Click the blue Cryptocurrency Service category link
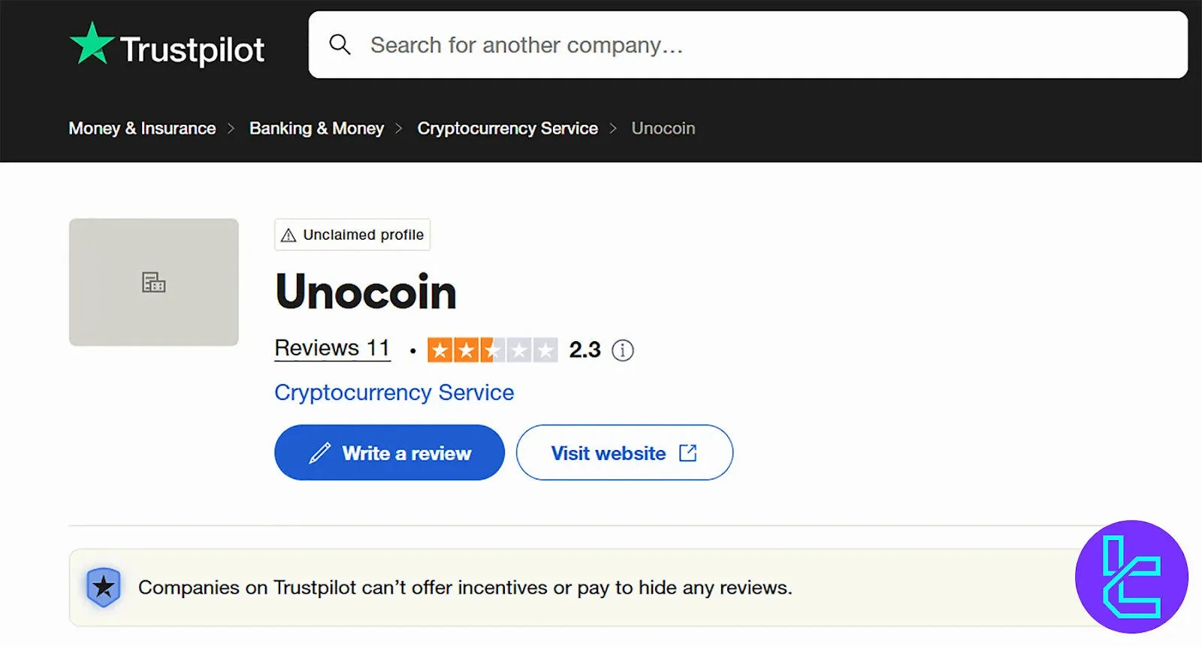The width and height of the screenshot is (1202, 647). (394, 392)
